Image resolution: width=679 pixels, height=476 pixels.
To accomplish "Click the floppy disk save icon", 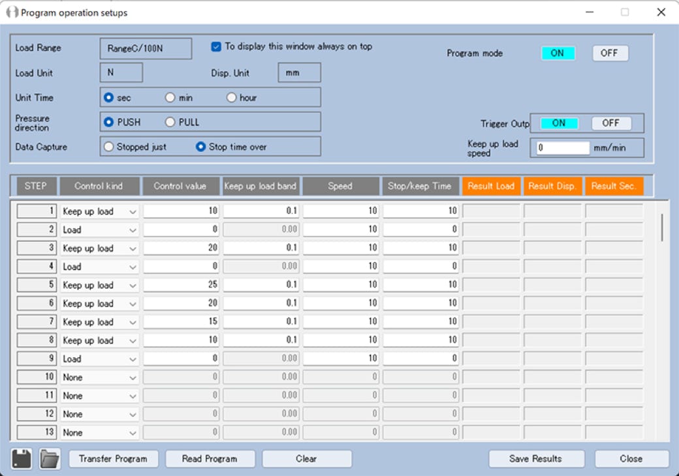I will pos(22,458).
